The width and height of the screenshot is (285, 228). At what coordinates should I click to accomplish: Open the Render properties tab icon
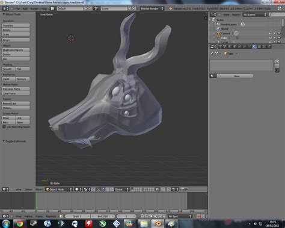220,46
